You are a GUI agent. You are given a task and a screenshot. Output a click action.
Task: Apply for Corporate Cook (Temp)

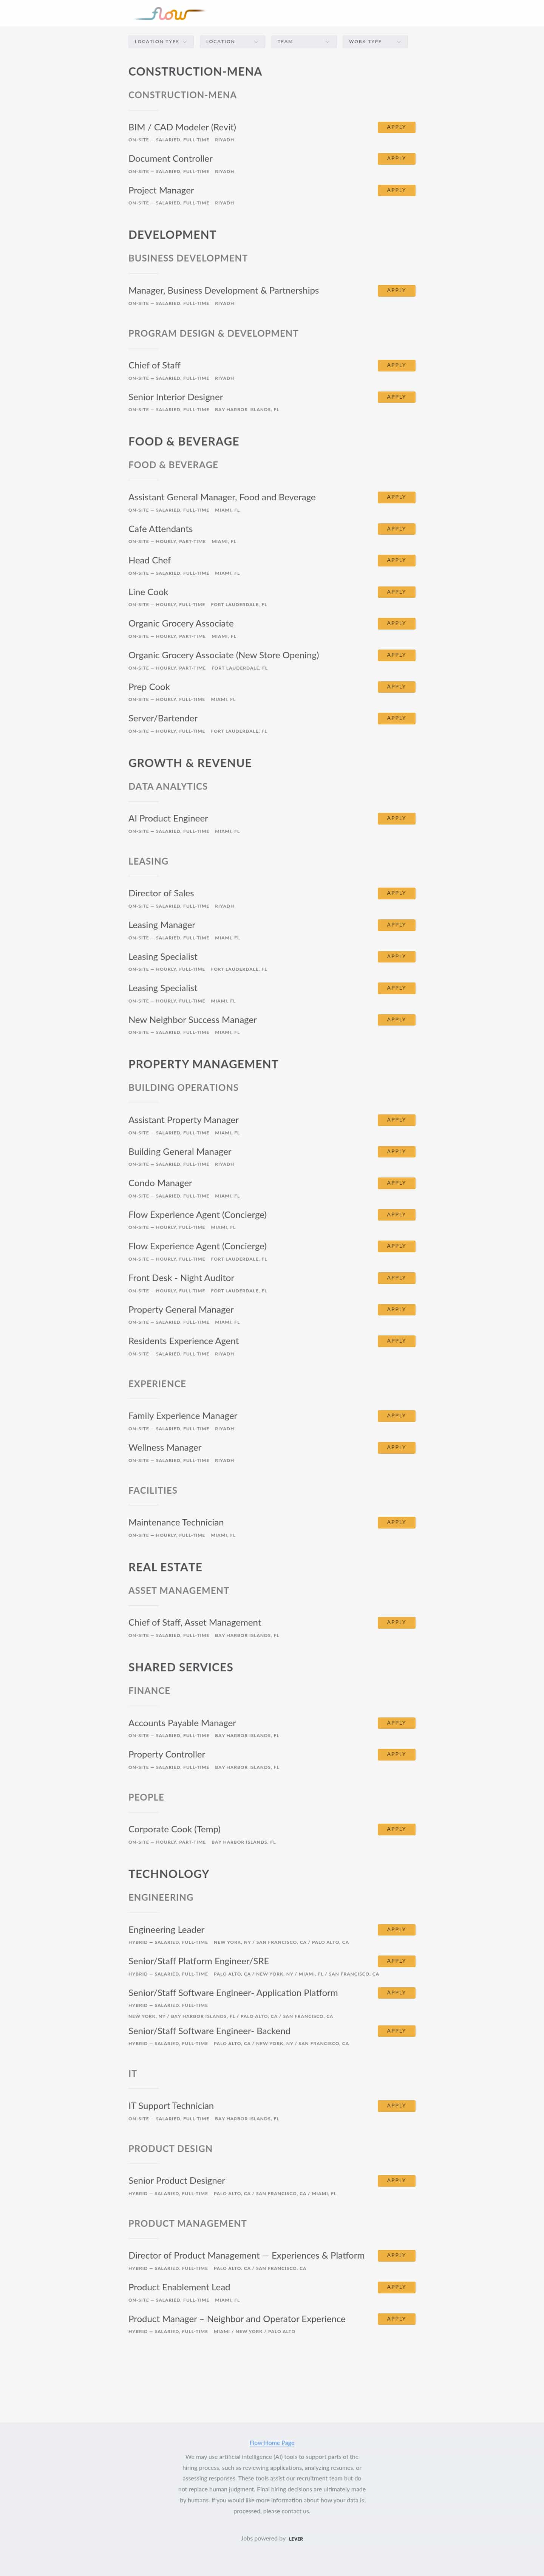[396, 1829]
